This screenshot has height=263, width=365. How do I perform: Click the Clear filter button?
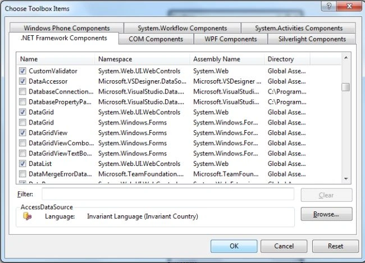tap(326, 195)
